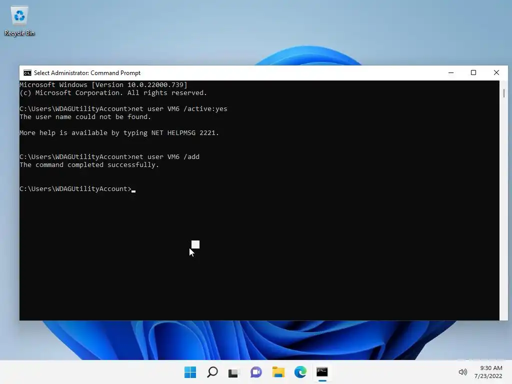
Task: Click the Command Prompt taskbar icon
Action: (322, 372)
